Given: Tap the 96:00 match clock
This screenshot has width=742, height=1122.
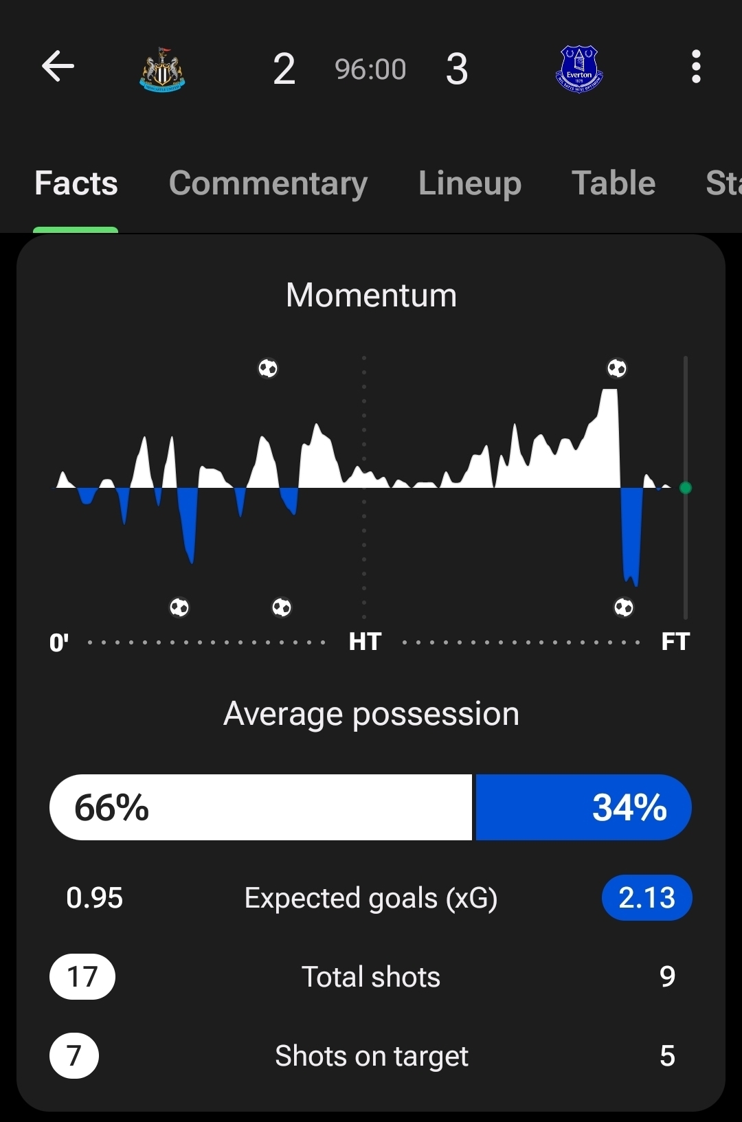Looking at the screenshot, I should click(x=370, y=69).
